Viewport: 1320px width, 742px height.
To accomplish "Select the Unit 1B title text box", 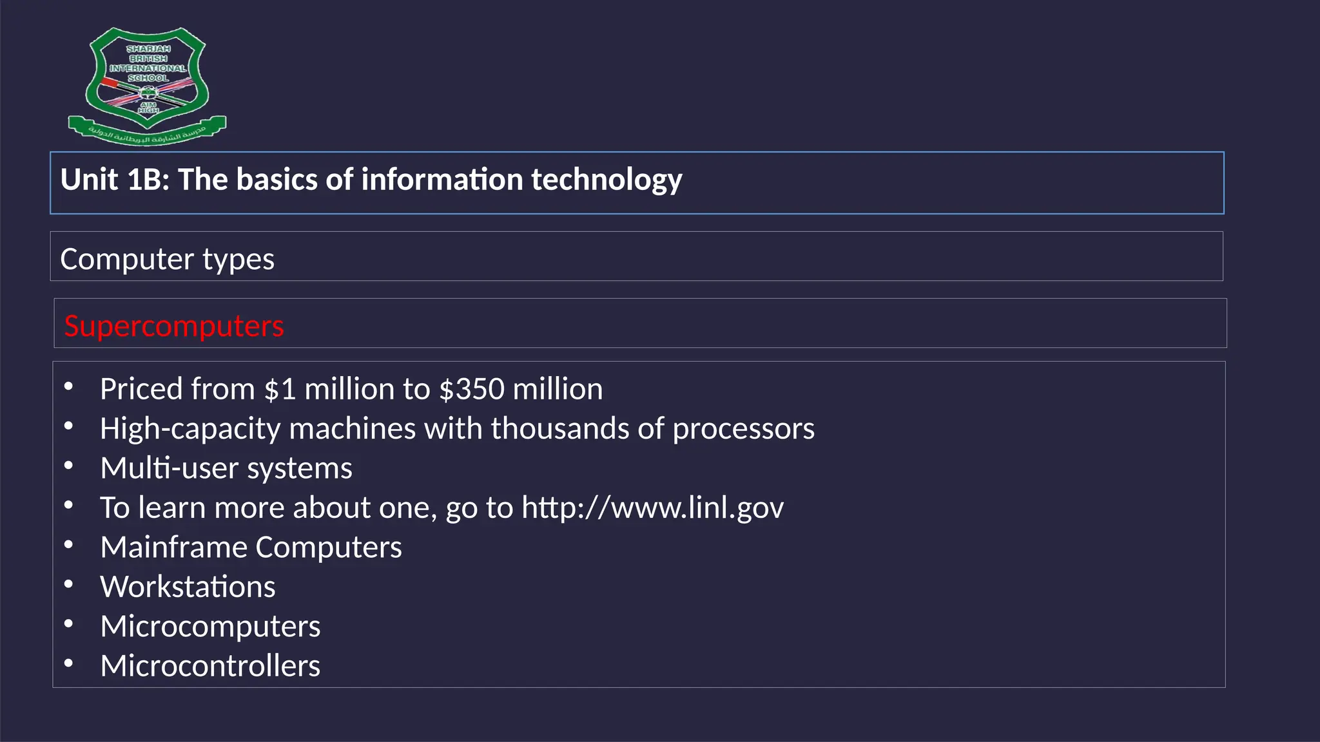I will 371,180.
